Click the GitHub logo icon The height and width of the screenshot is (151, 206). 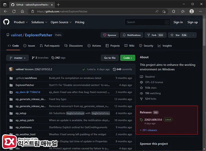click(x=6, y=22)
